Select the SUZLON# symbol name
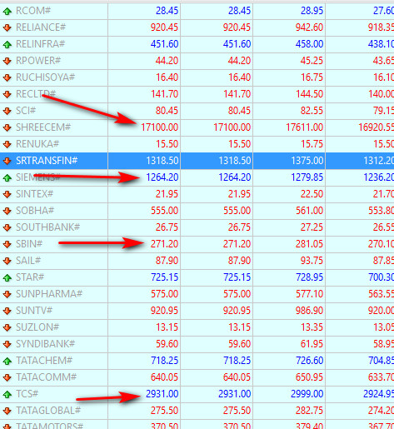This screenshot has height=429, width=394. (x=37, y=327)
